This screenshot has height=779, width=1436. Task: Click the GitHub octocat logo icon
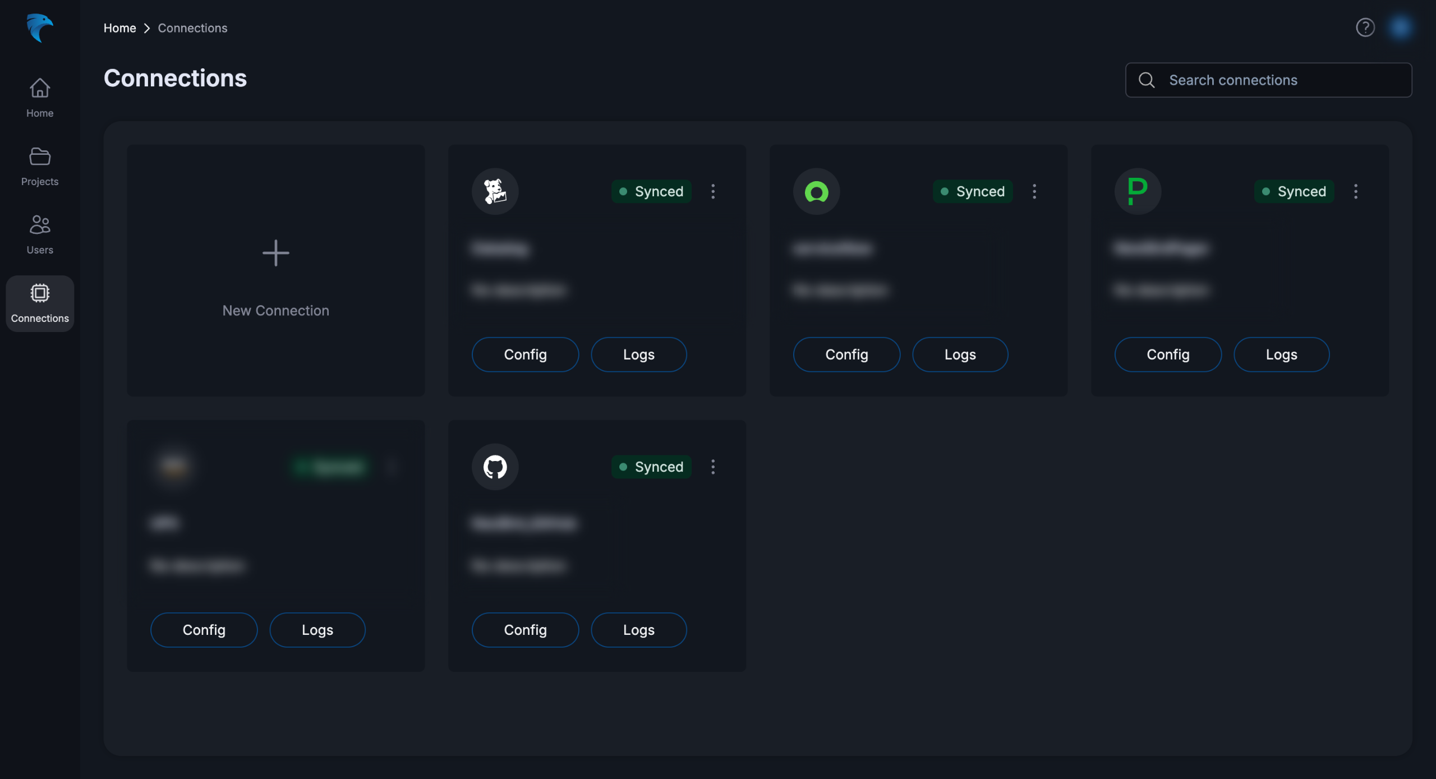point(495,467)
